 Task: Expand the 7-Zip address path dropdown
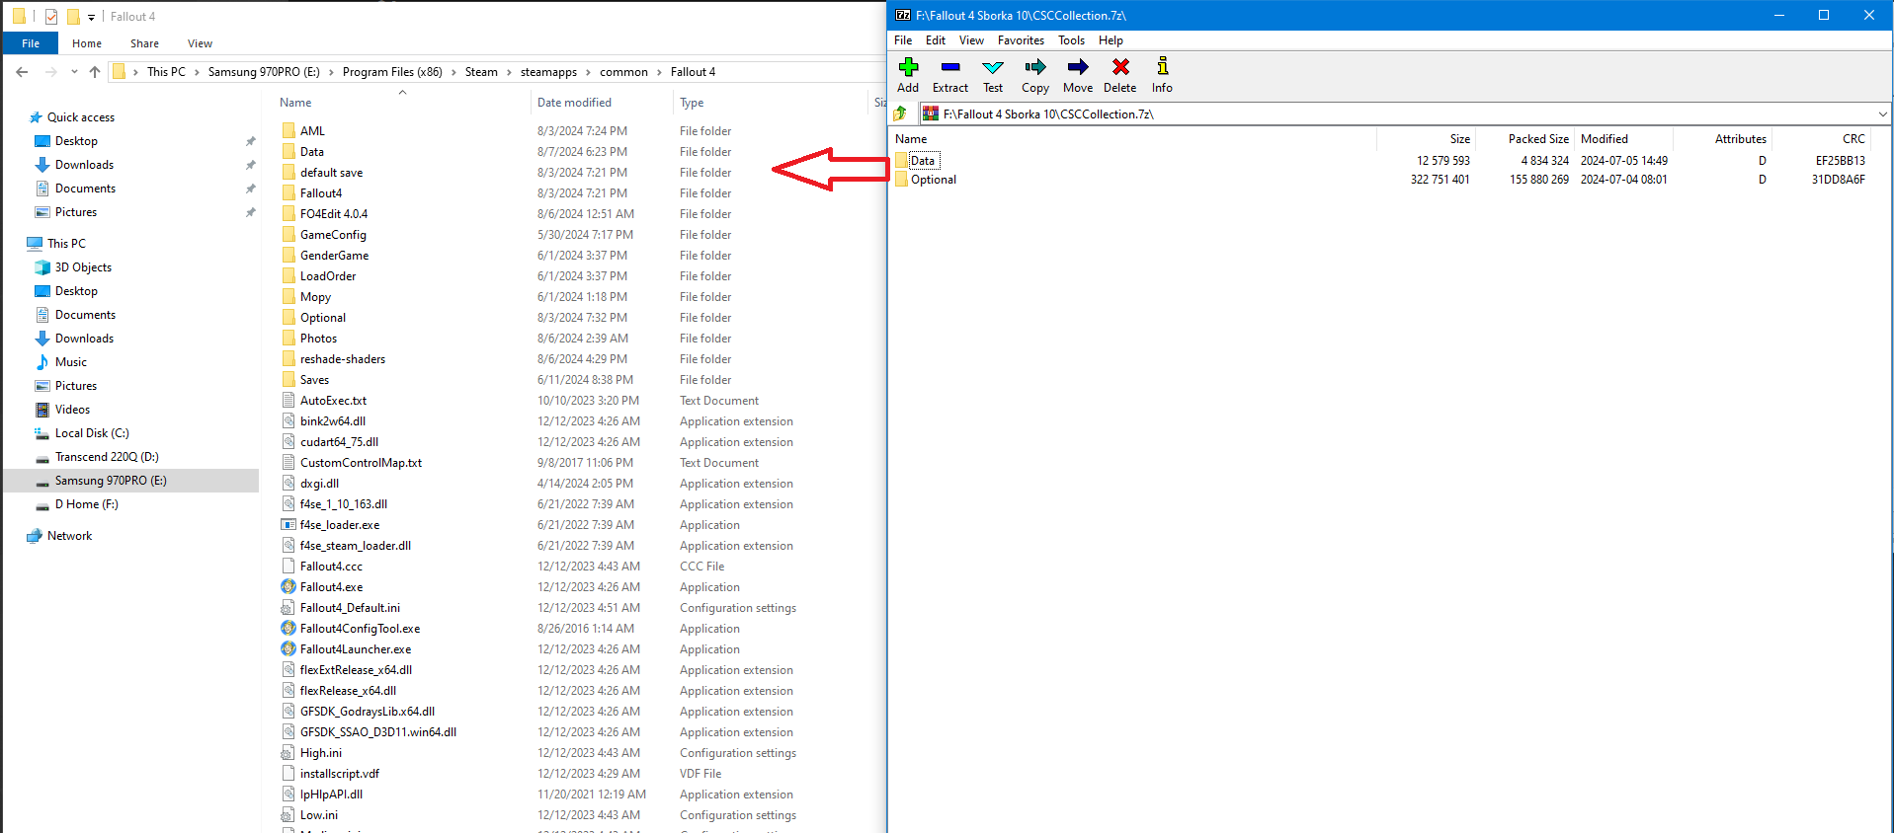[1882, 114]
